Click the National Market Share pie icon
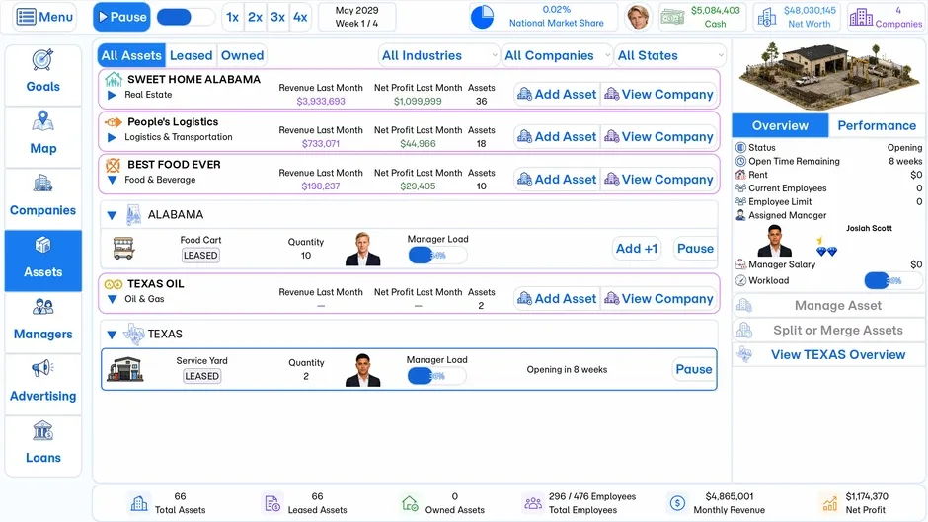The image size is (928, 522). tap(482, 17)
